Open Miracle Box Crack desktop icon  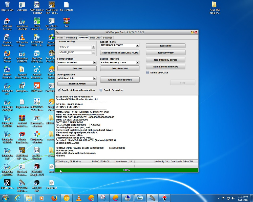(22, 137)
